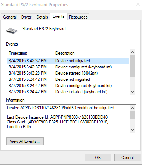Click the Events list scroll down arrow
The image size is (142, 165).
pos(132,92)
